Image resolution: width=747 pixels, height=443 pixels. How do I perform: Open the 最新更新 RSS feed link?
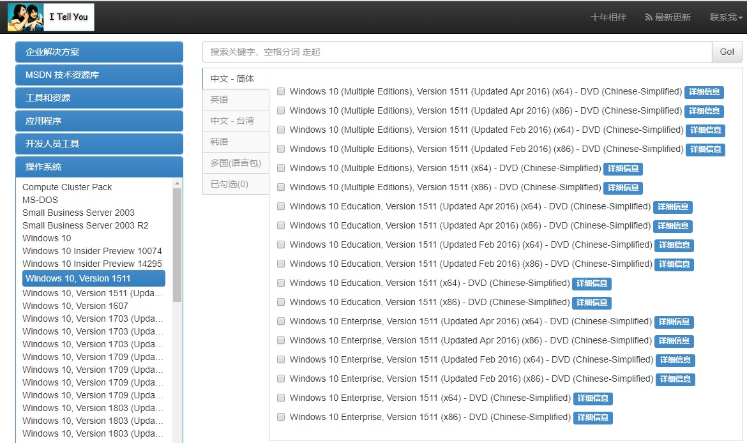667,17
